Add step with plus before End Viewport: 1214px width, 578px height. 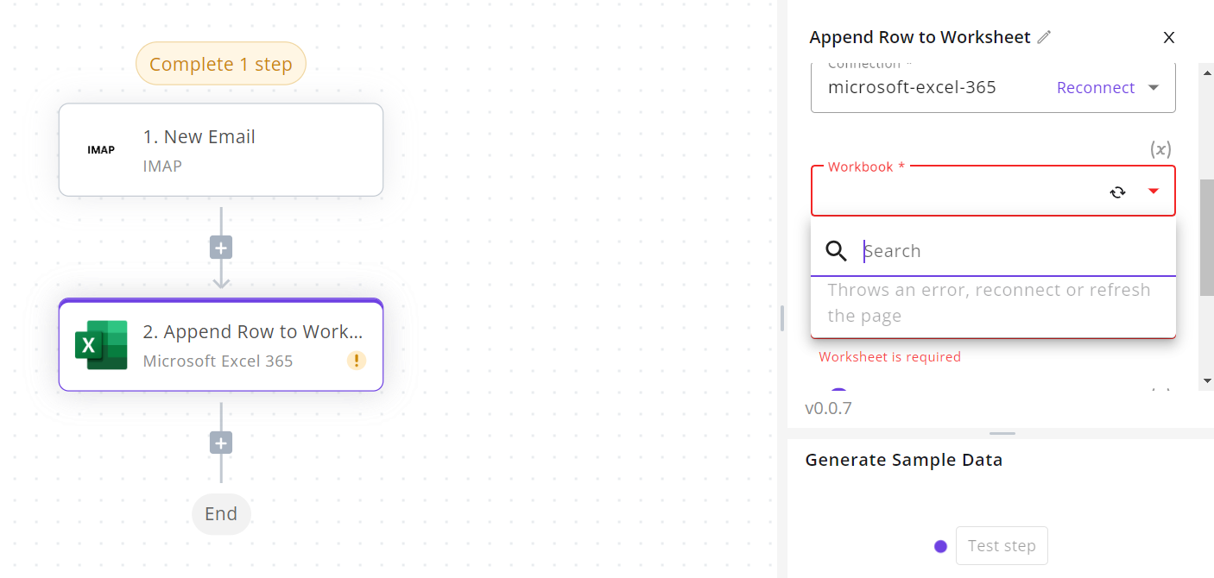click(x=221, y=443)
